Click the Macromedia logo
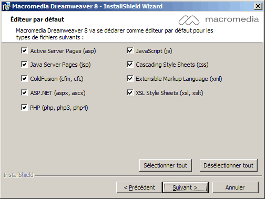This screenshot has width=265, height=199. coord(218,20)
